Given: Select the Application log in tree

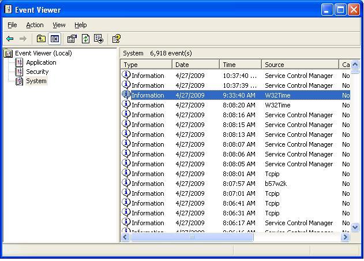Looking at the screenshot, I should tap(41, 62).
